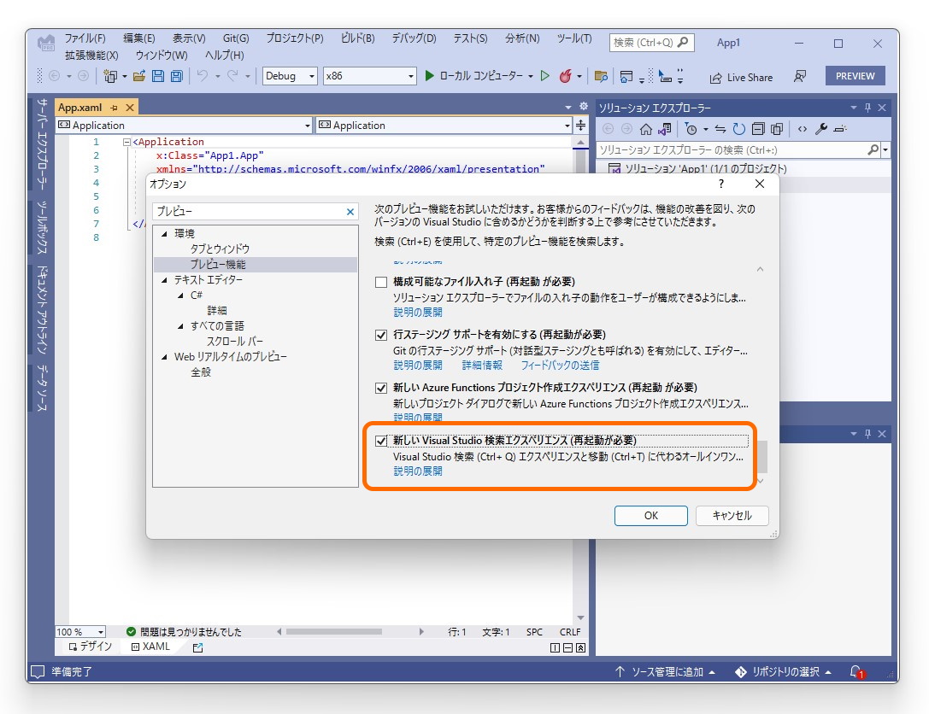Click Start Without Debugging outline play icon

tap(545, 76)
